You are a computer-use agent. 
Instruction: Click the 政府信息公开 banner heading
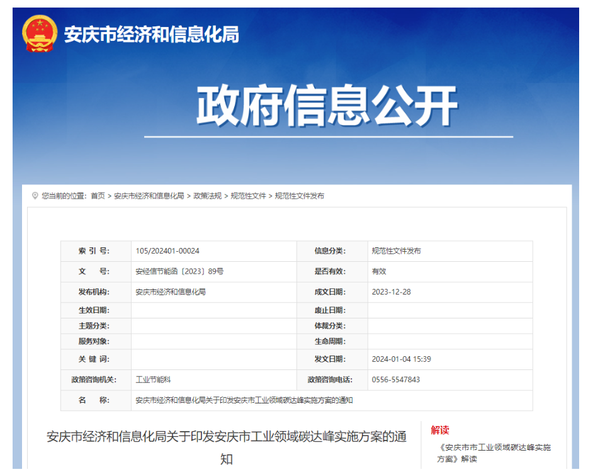327,106
